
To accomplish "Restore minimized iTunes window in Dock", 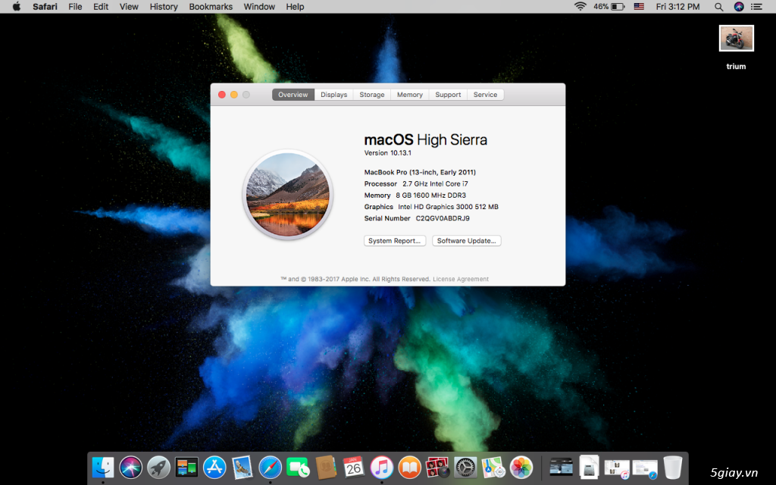I will pos(617,468).
